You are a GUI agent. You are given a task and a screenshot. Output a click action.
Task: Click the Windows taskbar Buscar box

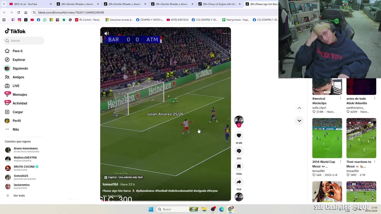177,209
